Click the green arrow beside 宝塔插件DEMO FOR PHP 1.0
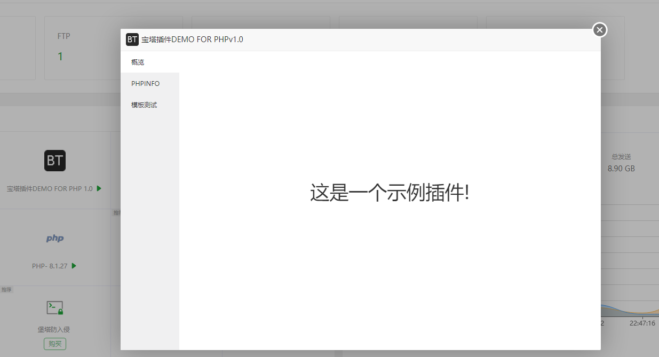The height and width of the screenshot is (357, 659). pos(99,188)
